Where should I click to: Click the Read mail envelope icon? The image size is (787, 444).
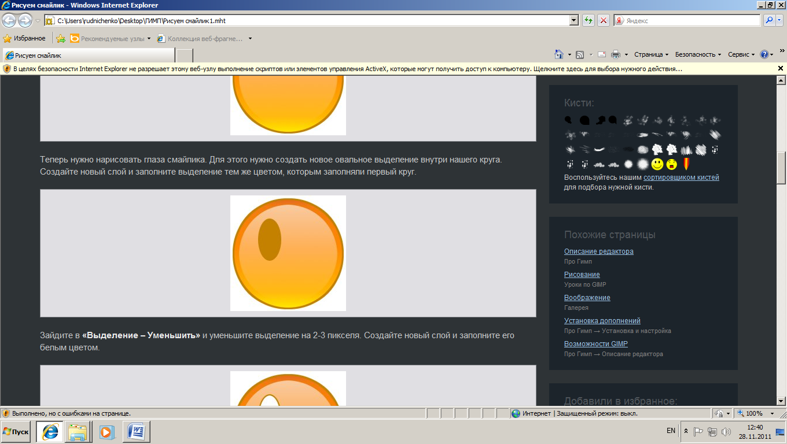point(602,54)
